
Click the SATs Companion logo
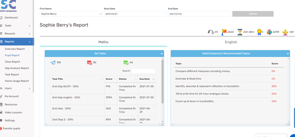tap(8, 6)
